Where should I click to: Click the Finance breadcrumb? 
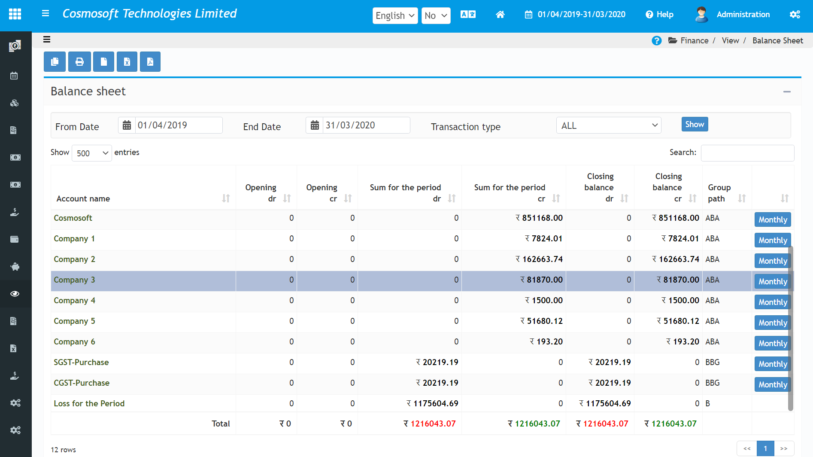[694, 41]
